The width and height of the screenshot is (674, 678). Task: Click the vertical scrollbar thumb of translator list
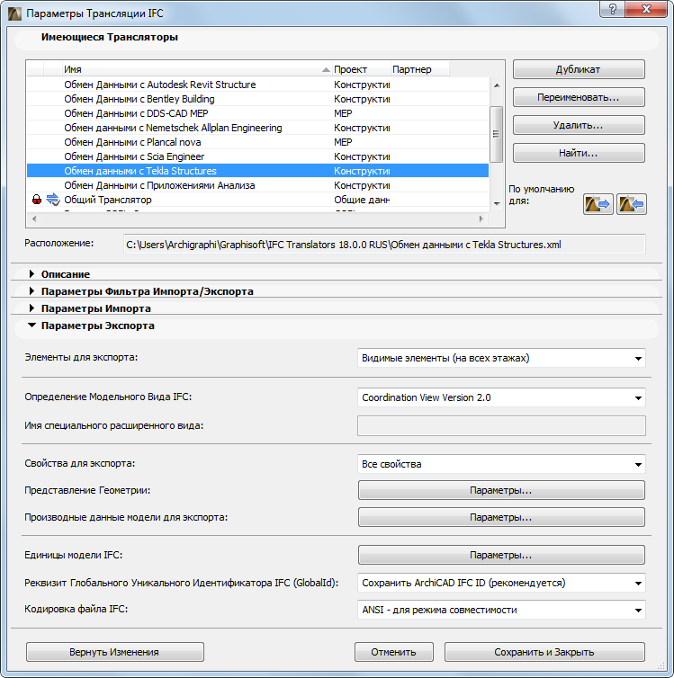(496, 134)
